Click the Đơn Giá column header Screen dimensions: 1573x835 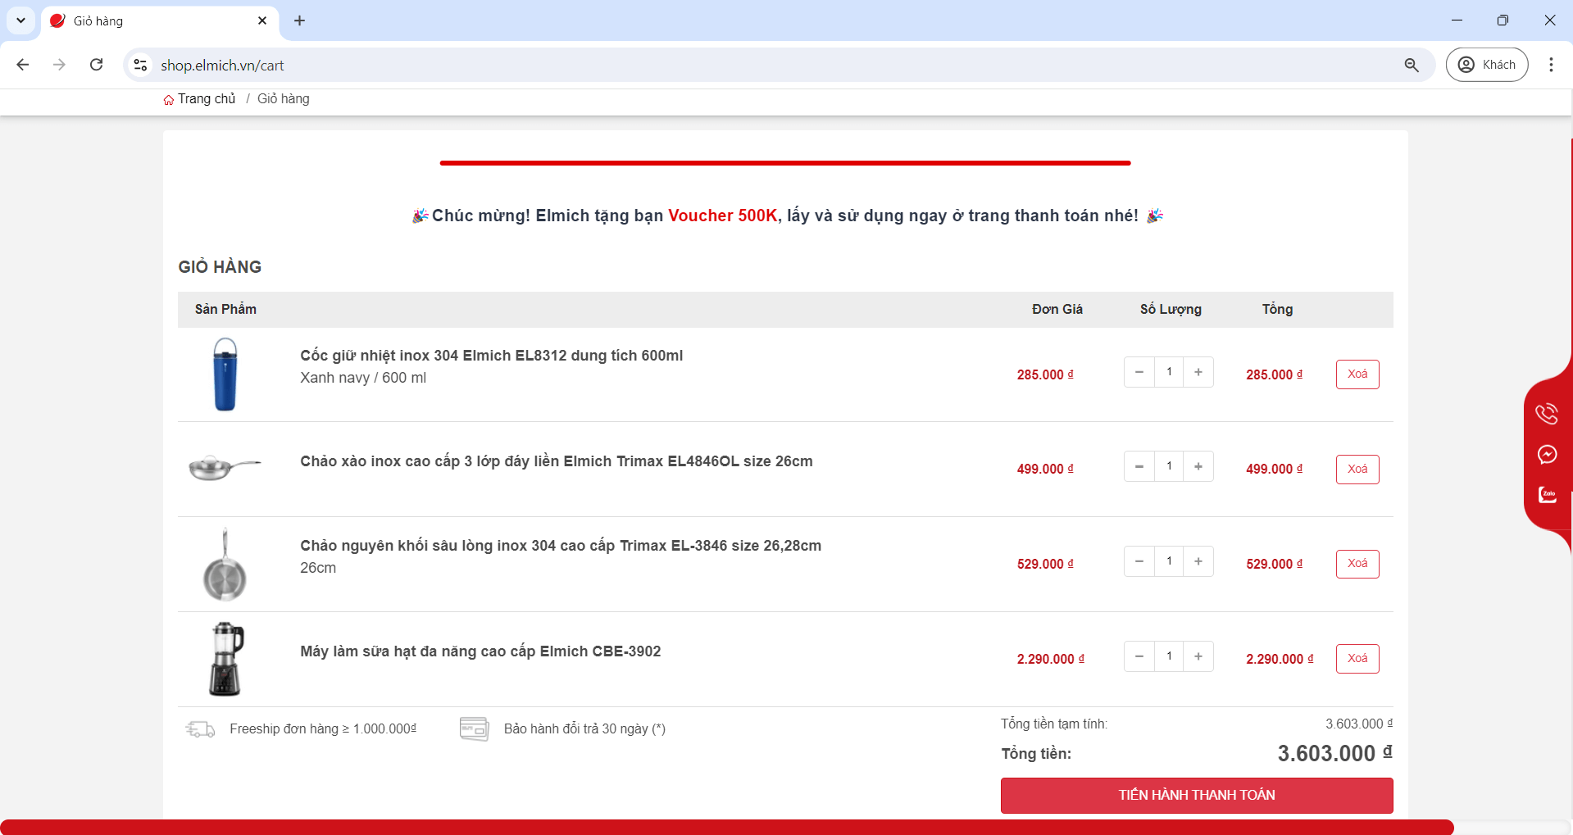pos(1057,310)
